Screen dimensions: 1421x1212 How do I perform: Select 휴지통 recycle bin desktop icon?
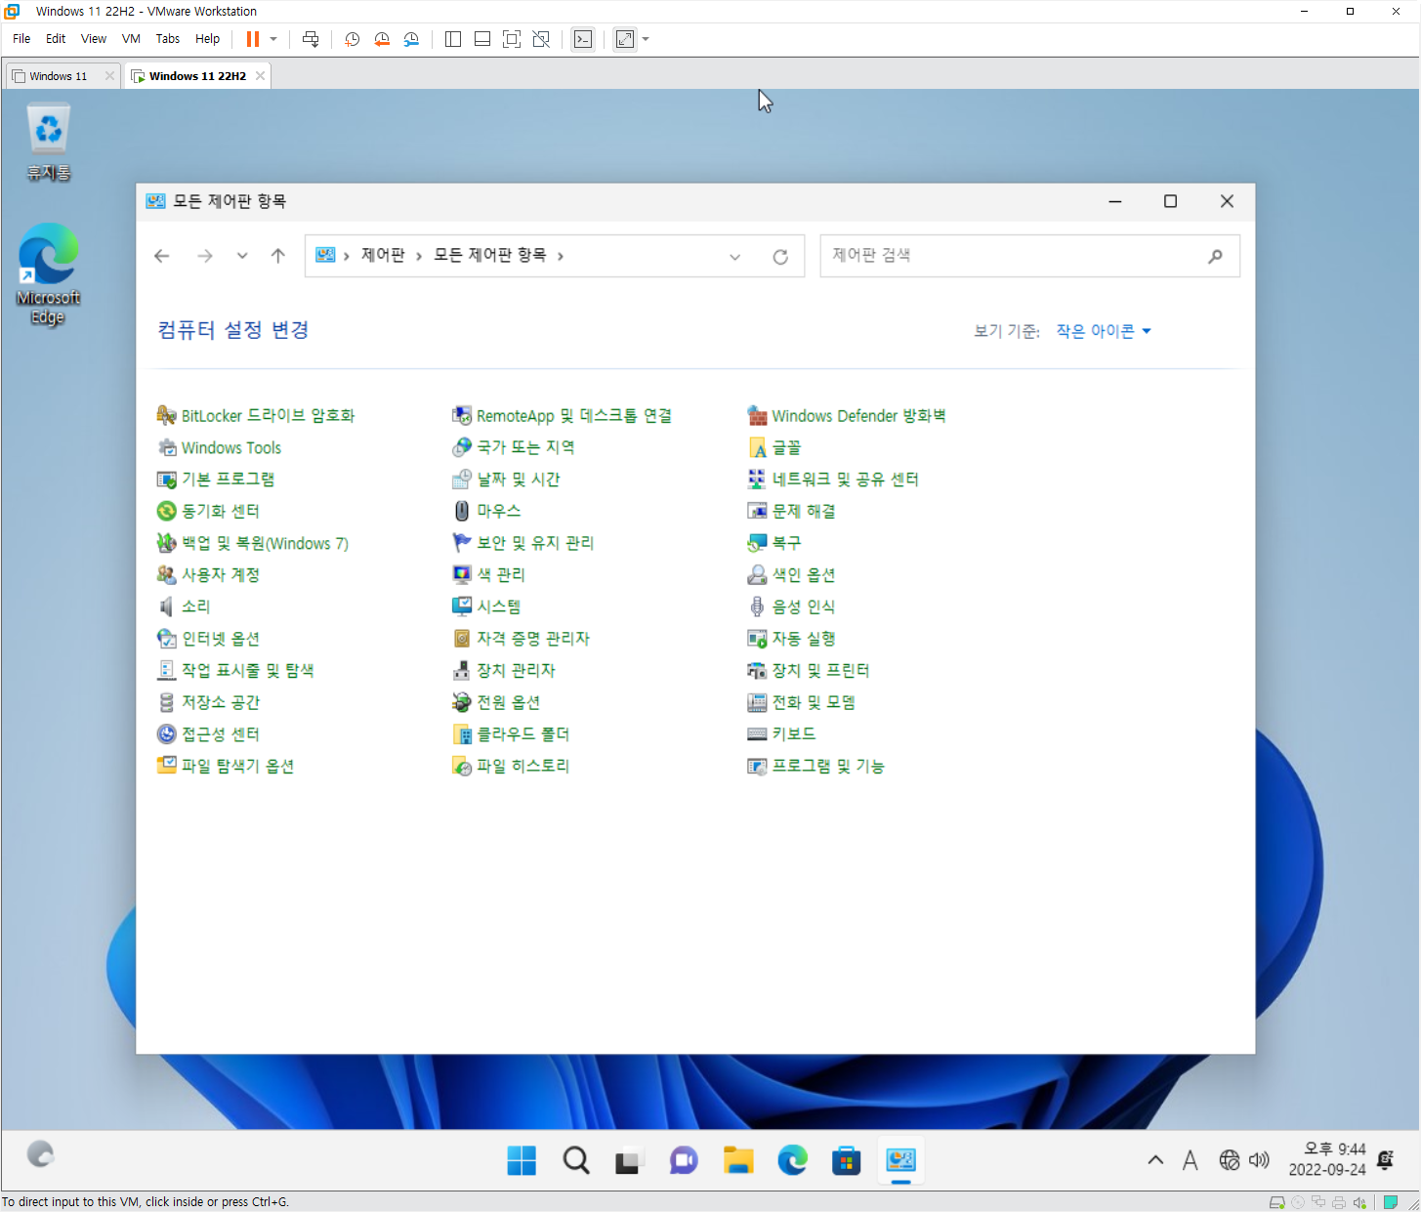click(x=48, y=143)
